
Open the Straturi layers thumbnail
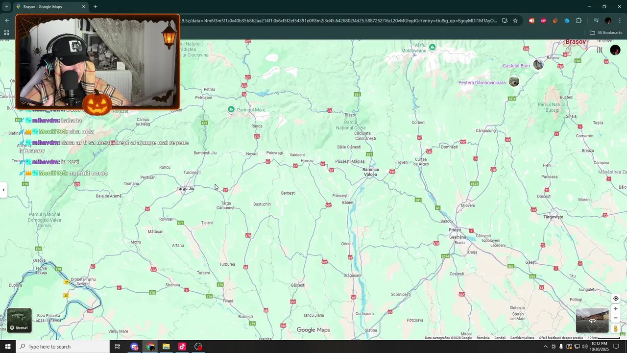point(20,321)
